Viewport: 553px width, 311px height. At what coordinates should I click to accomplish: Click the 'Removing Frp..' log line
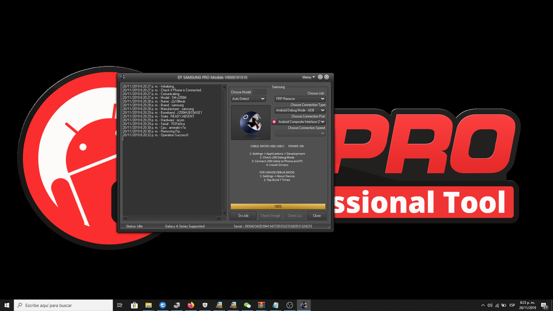pos(152,131)
